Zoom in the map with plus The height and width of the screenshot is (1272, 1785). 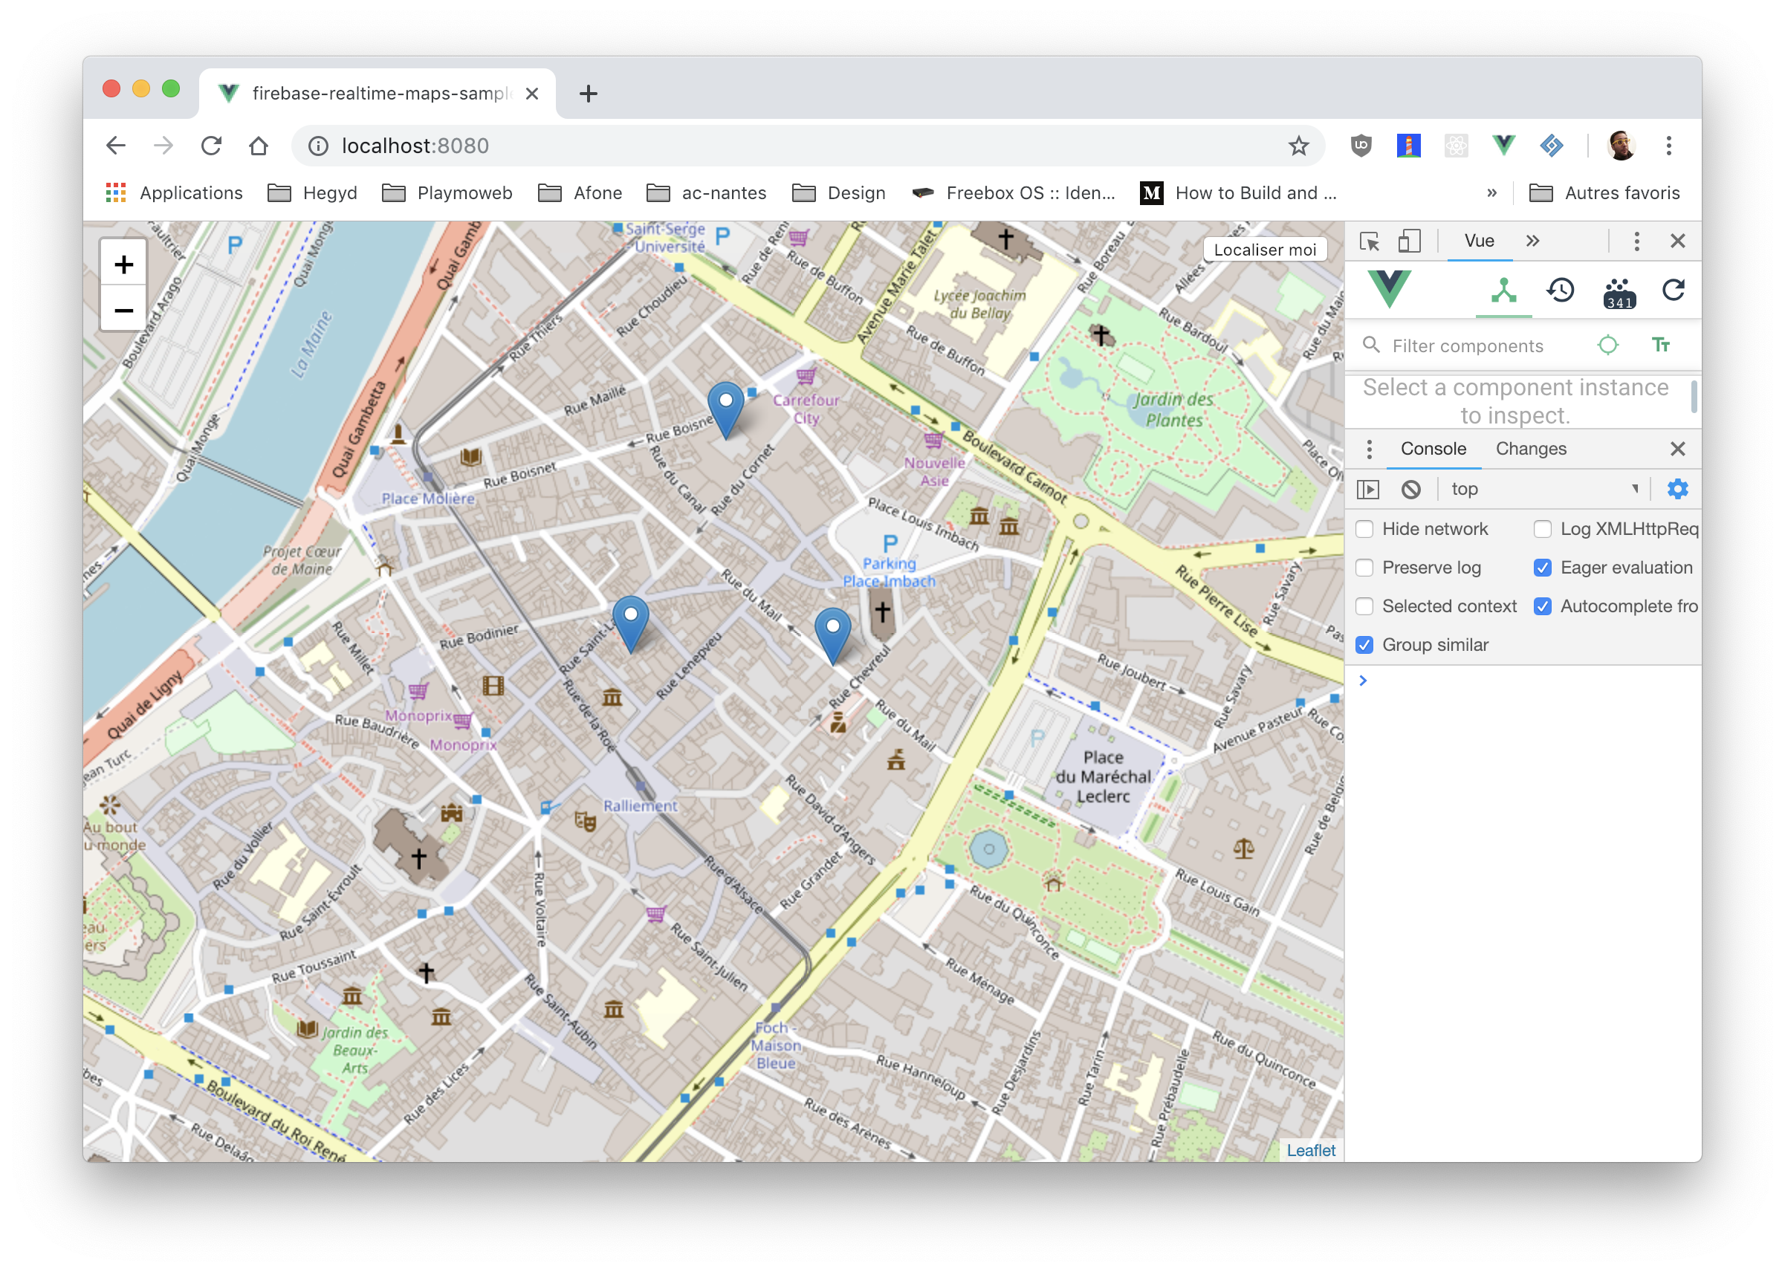tap(124, 265)
